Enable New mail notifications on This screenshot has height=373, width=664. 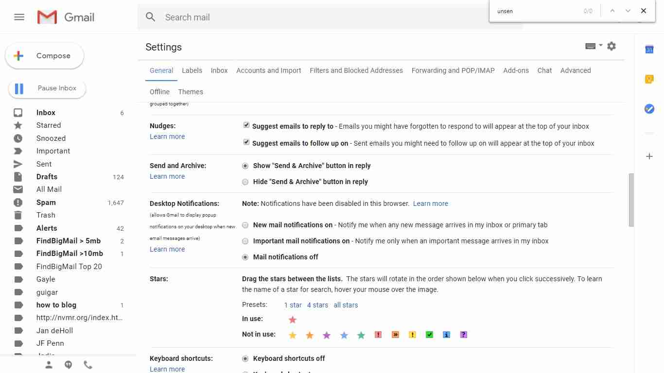click(245, 225)
